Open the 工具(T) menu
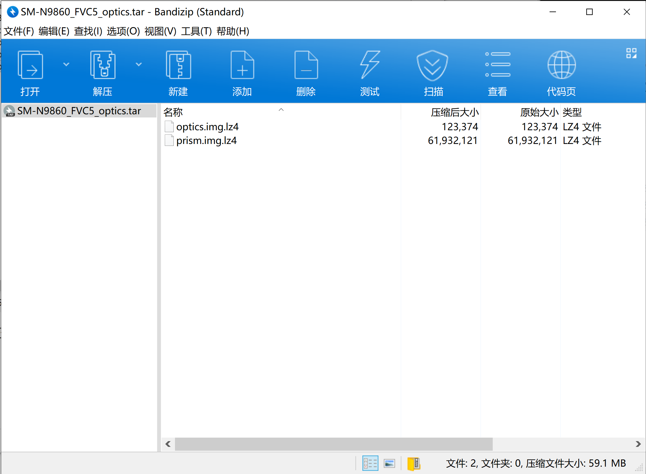This screenshot has height=474, width=646. [196, 31]
